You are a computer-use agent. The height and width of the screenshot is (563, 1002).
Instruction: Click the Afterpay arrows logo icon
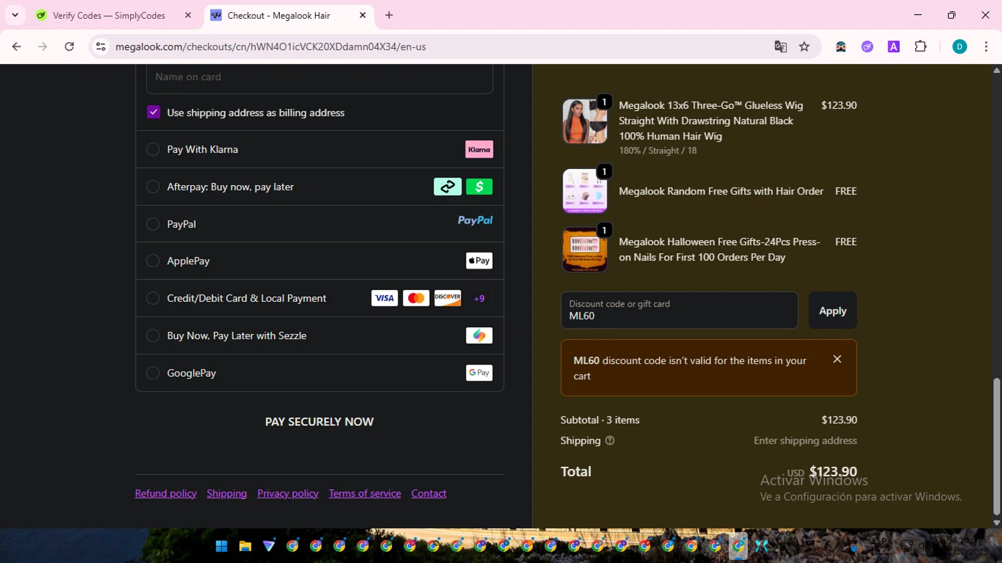(448, 187)
